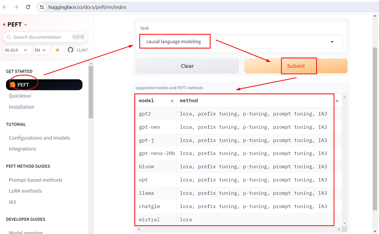Open Configurations and models tutorial
Image resolution: width=379 pixels, height=234 pixels.
(39, 138)
